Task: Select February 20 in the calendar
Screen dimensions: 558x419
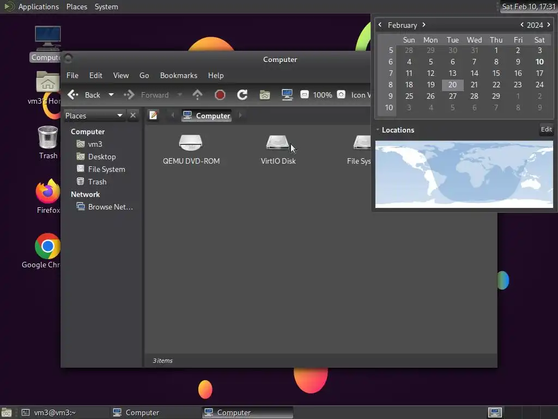Action: [452, 85]
